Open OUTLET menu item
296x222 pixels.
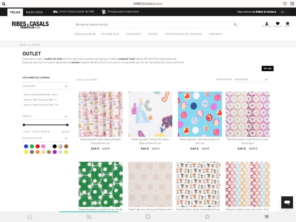click(x=153, y=34)
